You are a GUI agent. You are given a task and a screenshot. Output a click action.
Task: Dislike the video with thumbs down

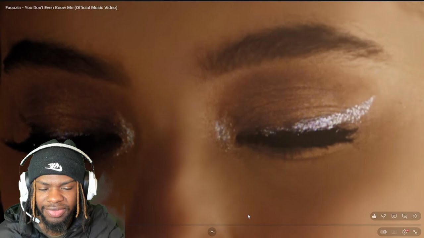tap(384, 216)
